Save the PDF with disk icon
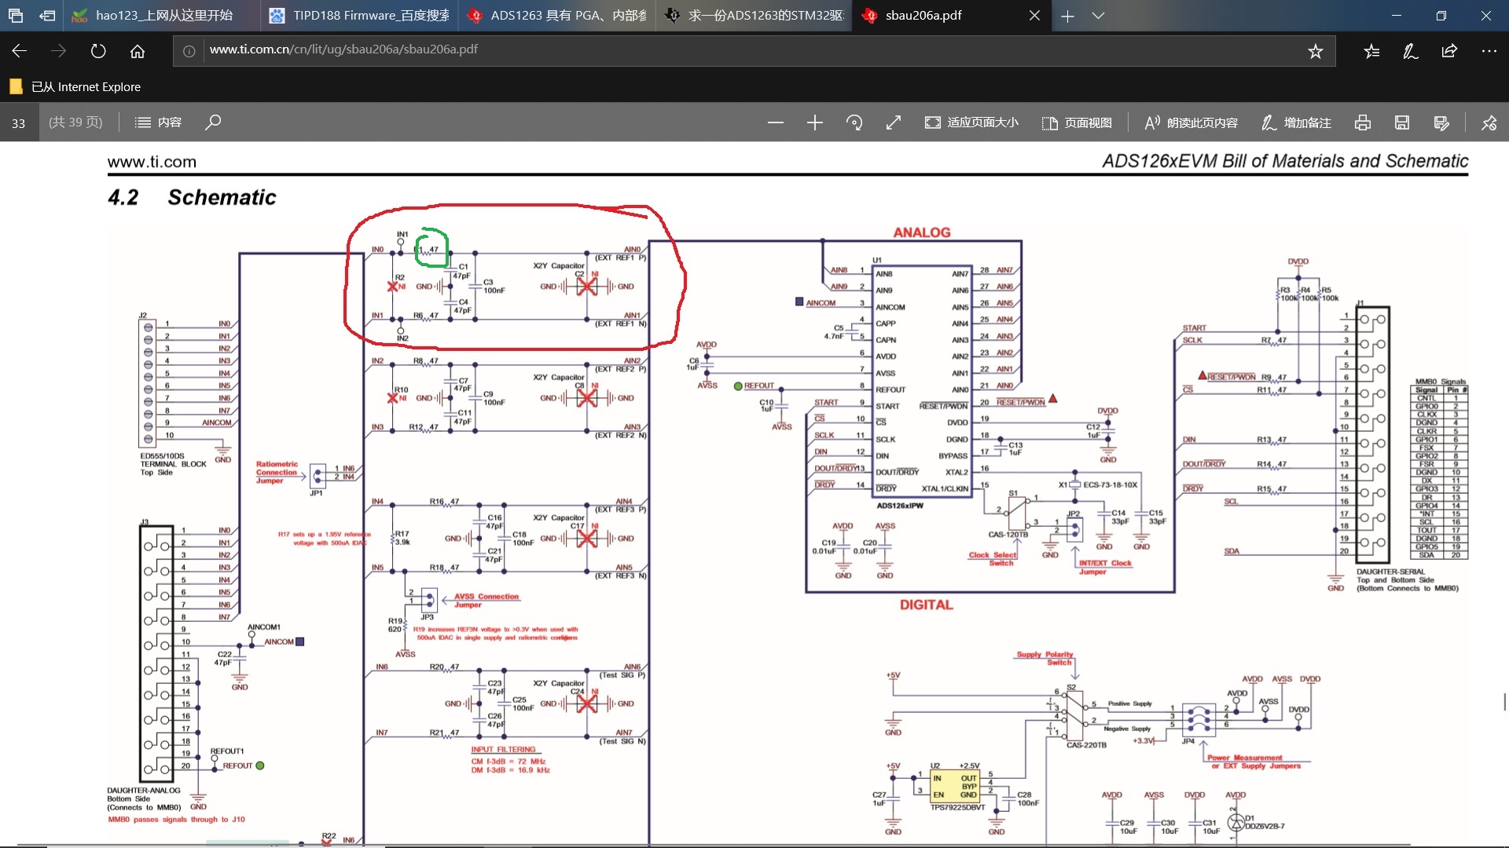The image size is (1509, 848). click(1402, 122)
